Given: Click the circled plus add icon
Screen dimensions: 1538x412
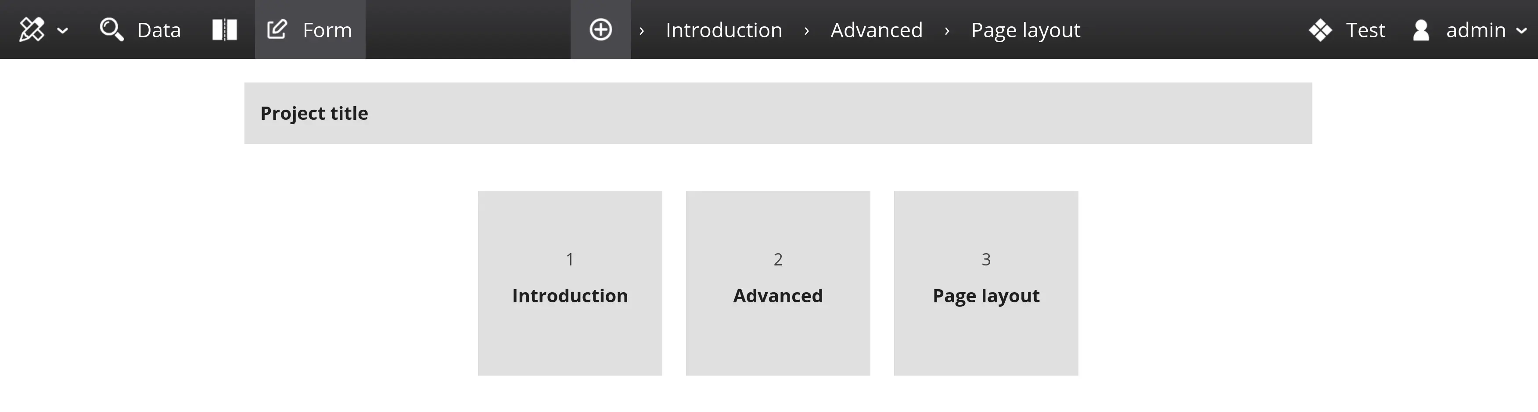Looking at the screenshot, I should pyautogui.click(x=600, y=29).
